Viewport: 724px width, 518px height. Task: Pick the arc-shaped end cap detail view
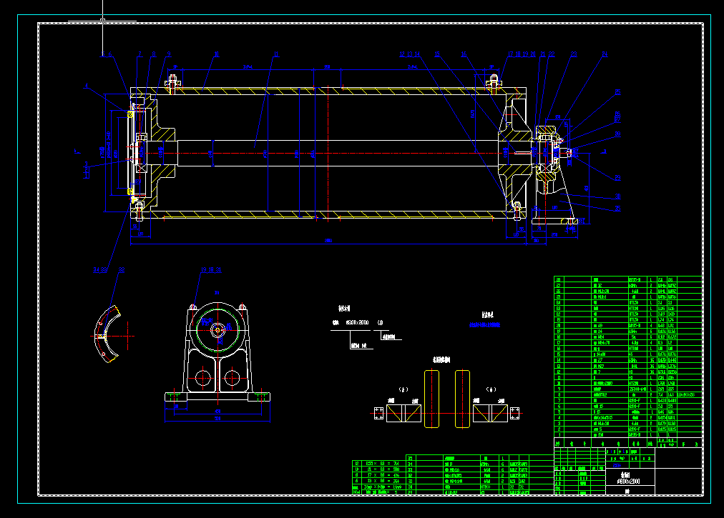(107, 334)
